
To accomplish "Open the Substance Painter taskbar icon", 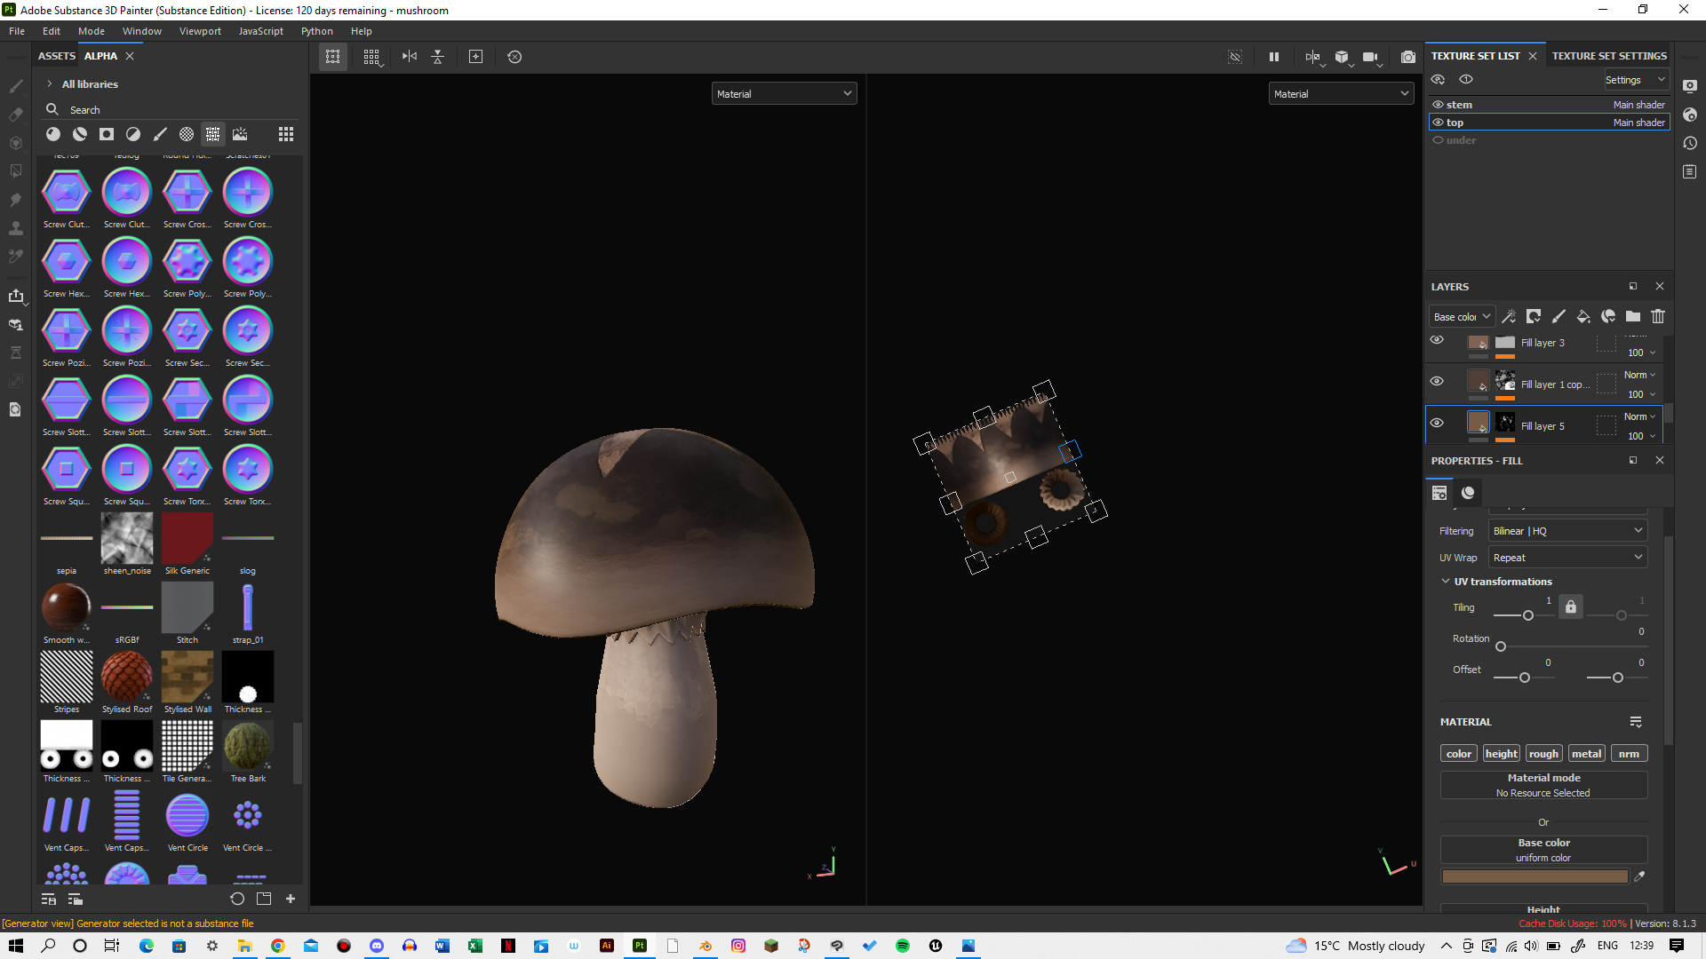I will click(x=640, y=946).
